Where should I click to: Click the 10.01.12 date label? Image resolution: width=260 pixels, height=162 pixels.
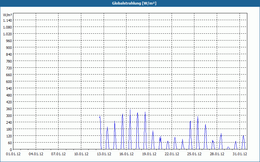[x=81, y=154]
